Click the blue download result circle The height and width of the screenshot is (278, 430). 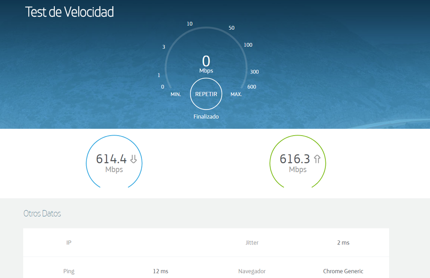[114, 162]
